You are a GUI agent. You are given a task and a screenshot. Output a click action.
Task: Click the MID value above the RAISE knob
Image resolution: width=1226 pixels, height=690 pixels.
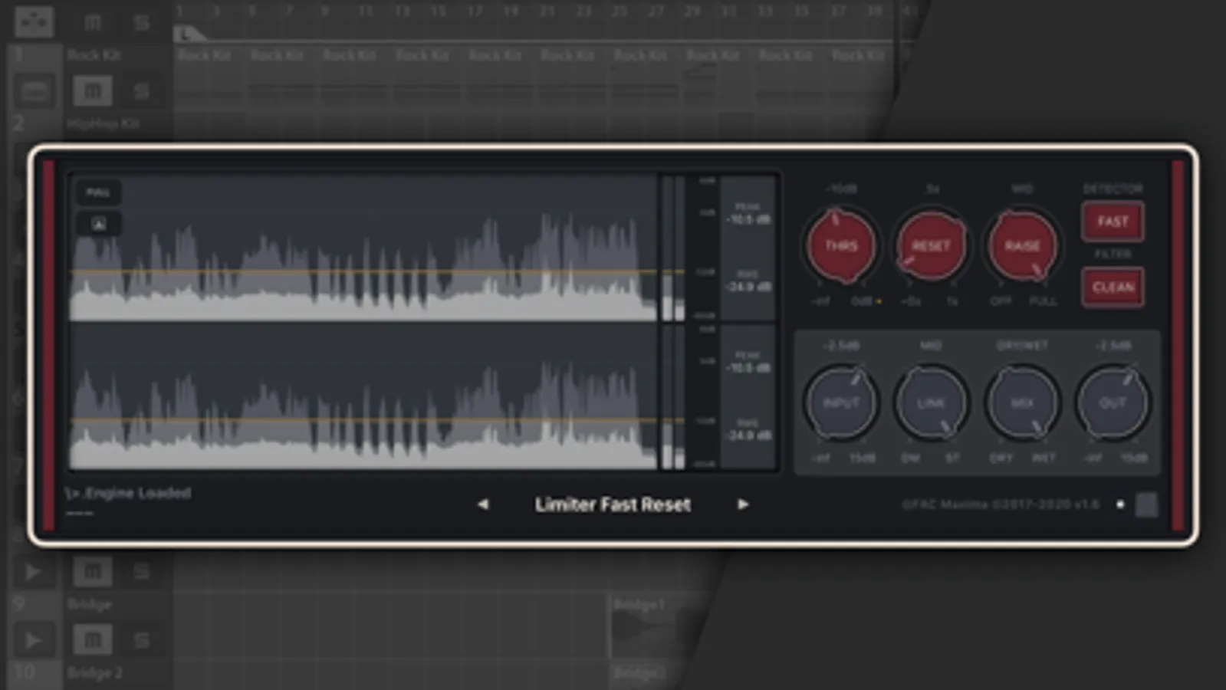(1022, 189)
